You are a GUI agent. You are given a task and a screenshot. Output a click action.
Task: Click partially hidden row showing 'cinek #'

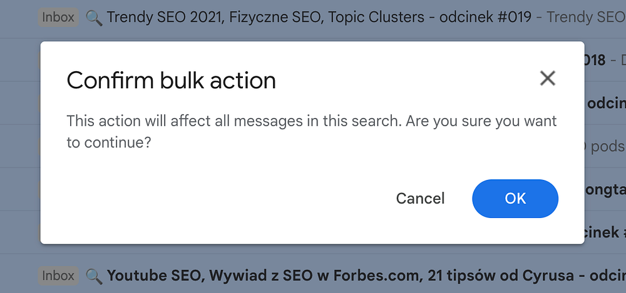point(605,232)
